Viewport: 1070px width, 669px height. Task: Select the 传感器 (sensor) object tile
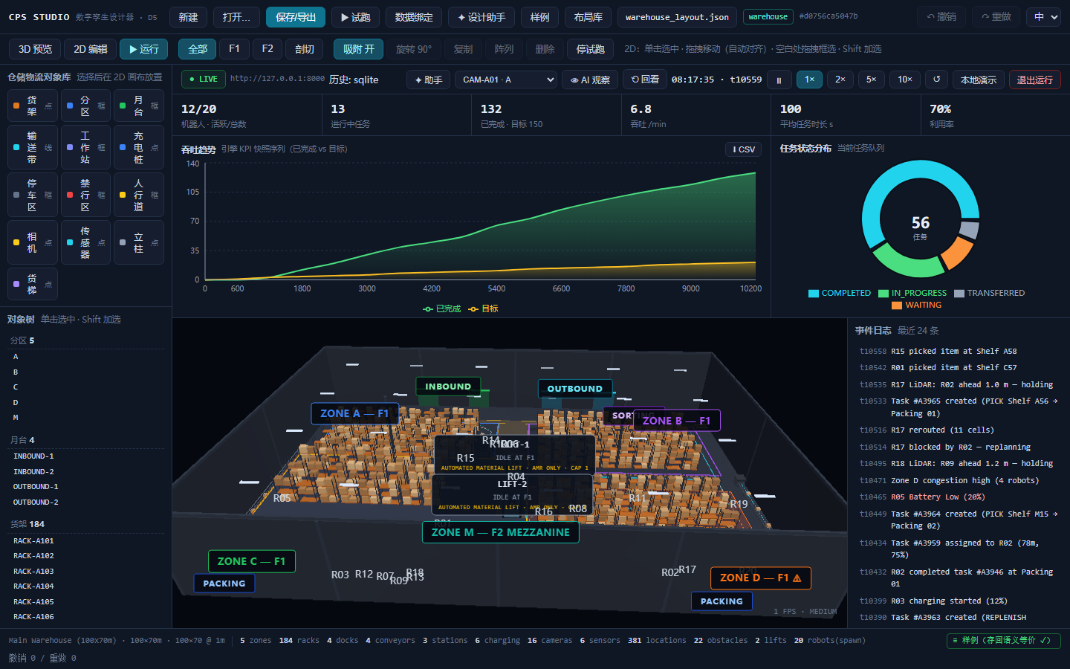point(85,242)
